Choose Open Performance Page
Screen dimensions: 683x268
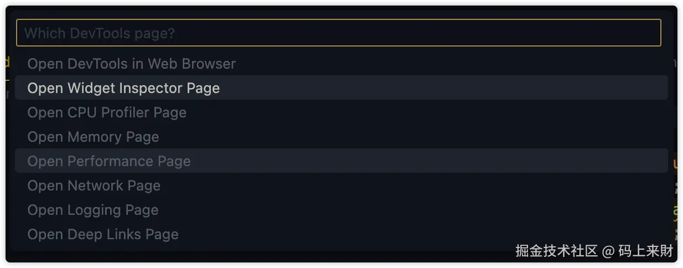click(109, 161)
